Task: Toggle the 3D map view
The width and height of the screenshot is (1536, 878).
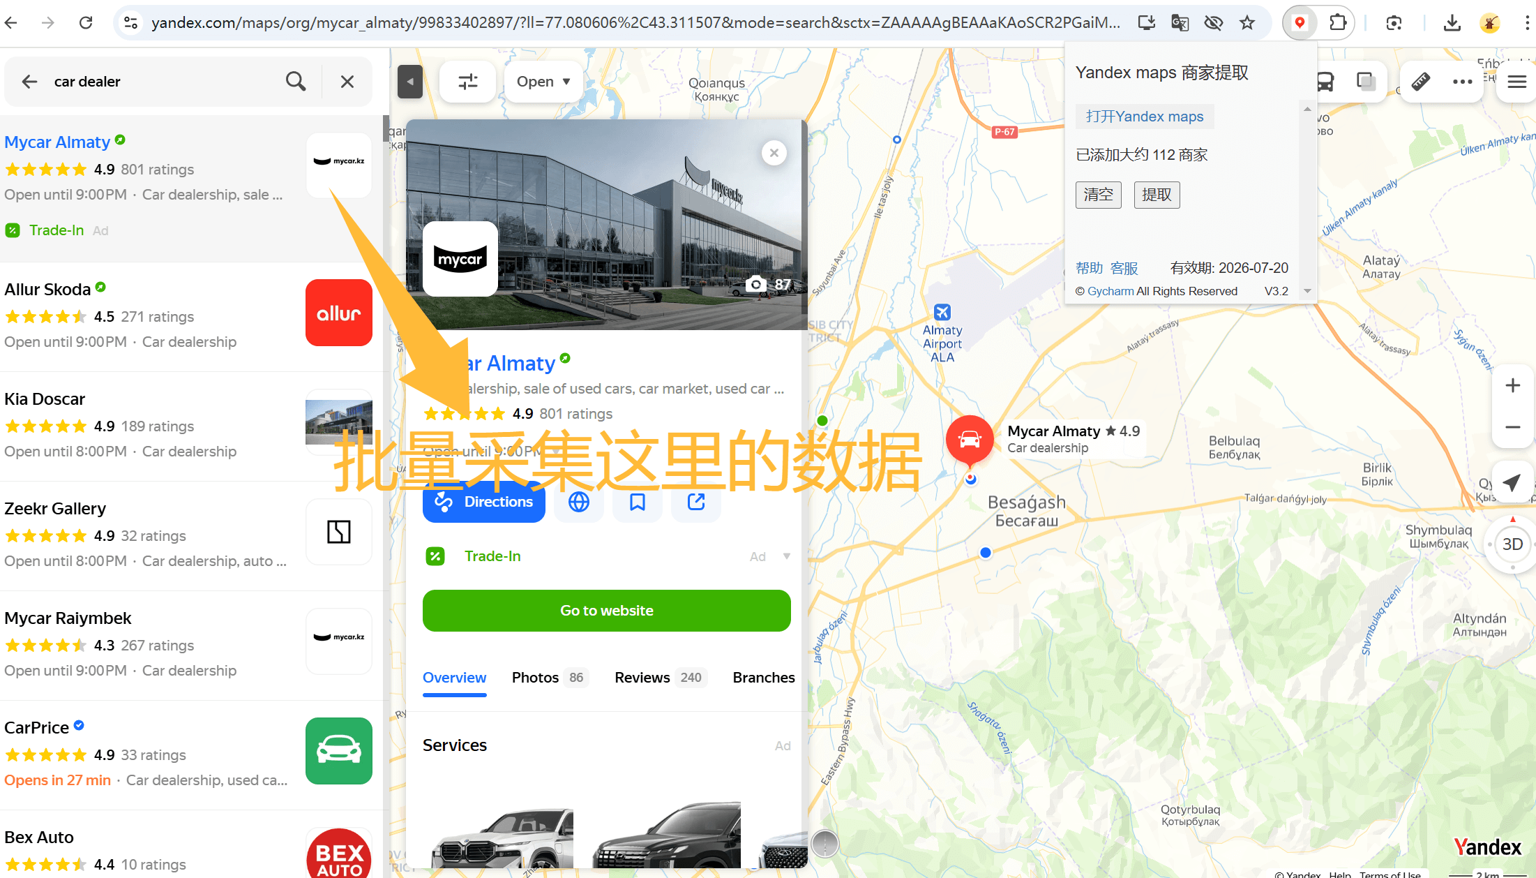Action: (x=1512, y=544)
